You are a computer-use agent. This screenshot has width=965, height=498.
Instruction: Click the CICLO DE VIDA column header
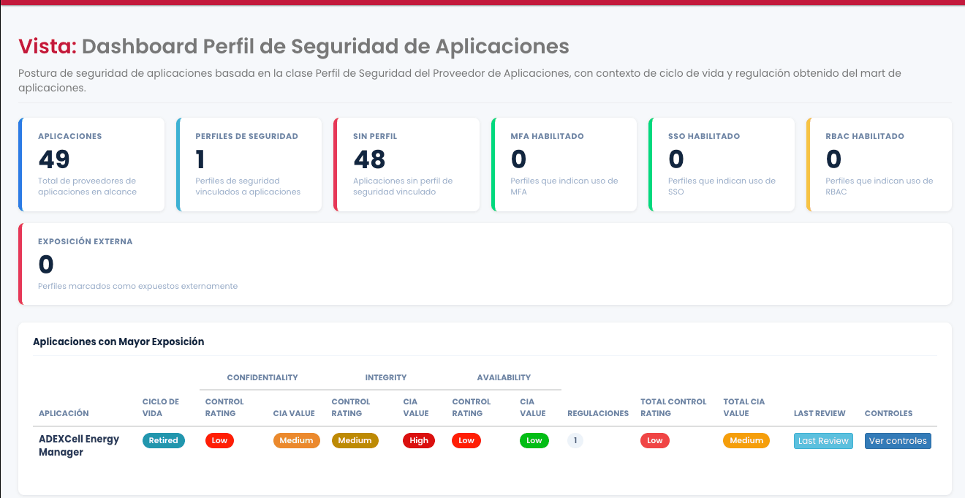(159, 407)
